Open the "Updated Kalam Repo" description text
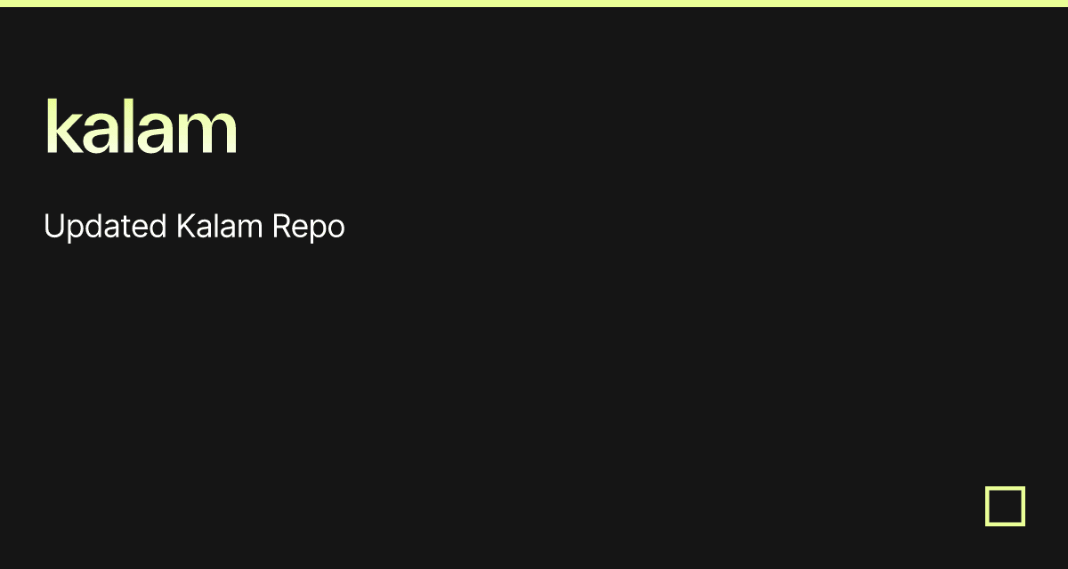 coord(194,228)
